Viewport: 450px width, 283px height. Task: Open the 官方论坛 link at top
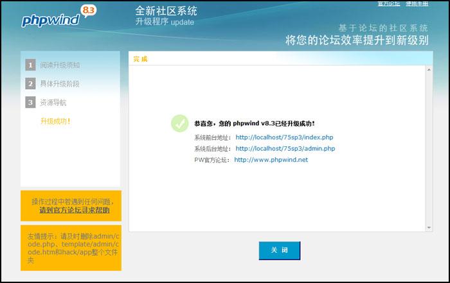pyautogui.click(x=389, y=3)
